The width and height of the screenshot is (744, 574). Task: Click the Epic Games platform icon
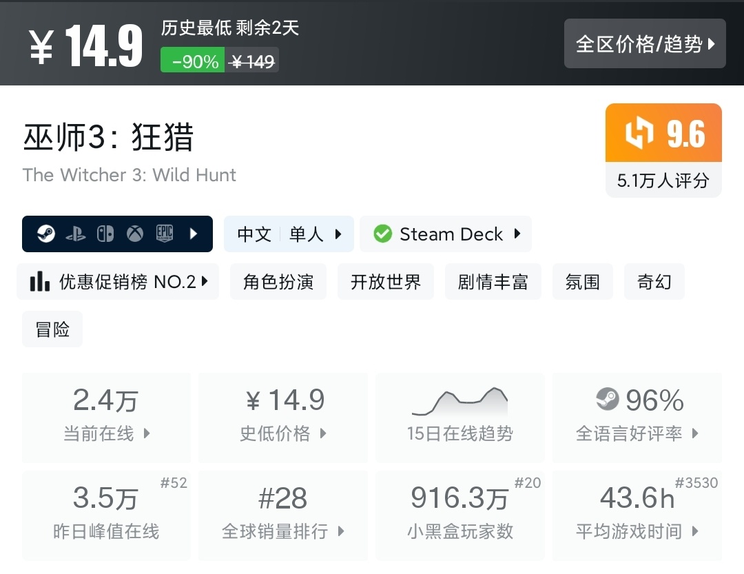[x=164, y=234]
